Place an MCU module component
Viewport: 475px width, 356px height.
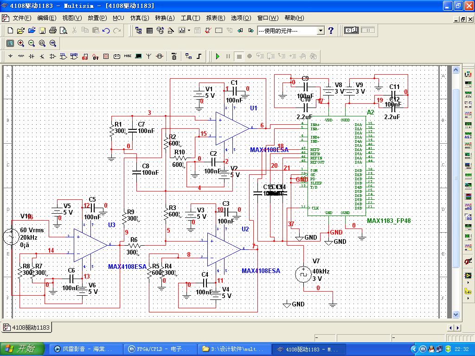point(174,56)
